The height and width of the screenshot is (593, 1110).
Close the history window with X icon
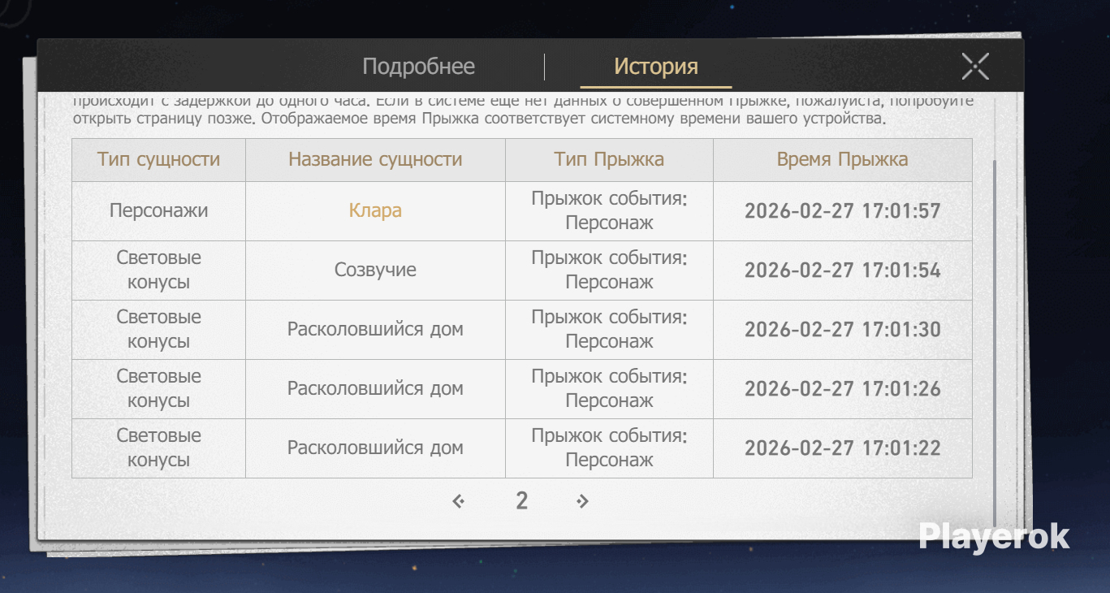[975, 67]
